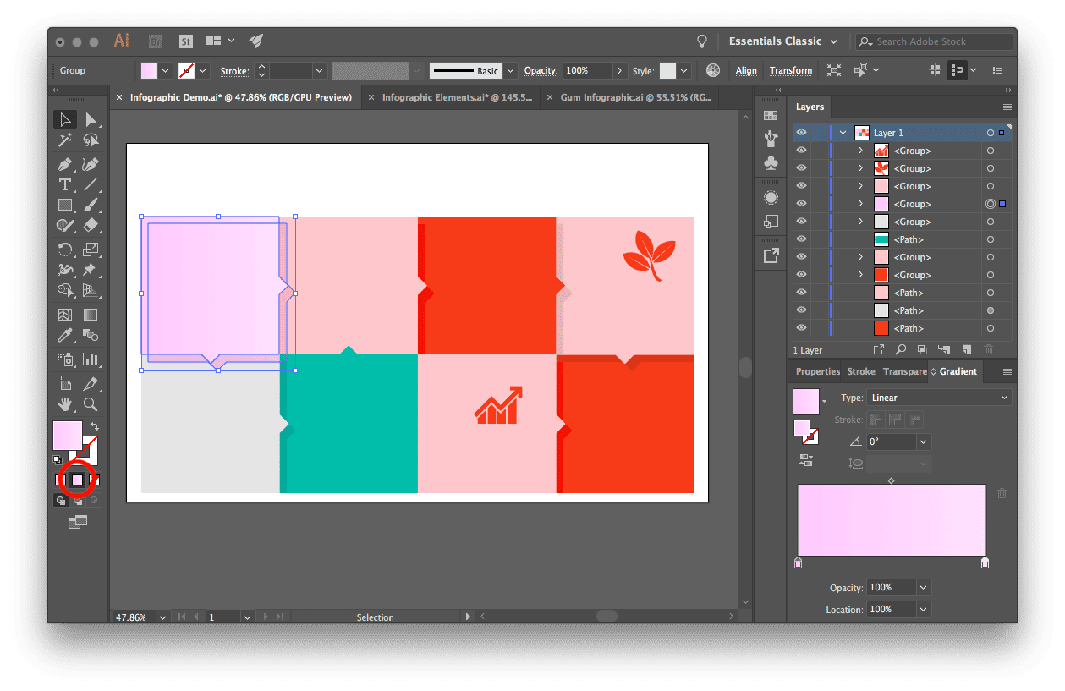Create new layer via Layers panel icon

click(965, 349)
